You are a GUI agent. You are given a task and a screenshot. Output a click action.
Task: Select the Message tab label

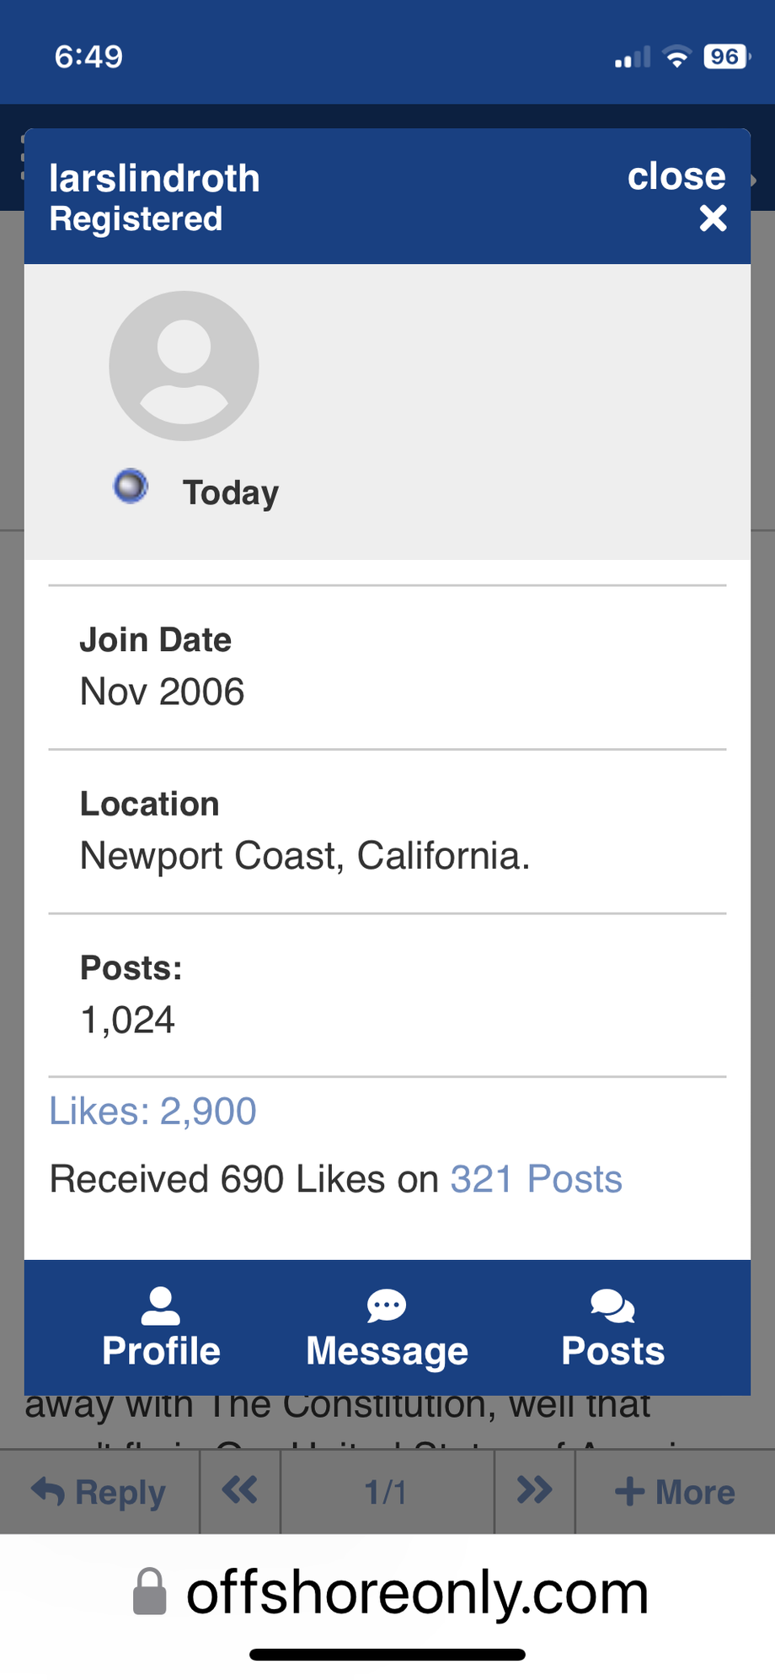point(387,1351)
